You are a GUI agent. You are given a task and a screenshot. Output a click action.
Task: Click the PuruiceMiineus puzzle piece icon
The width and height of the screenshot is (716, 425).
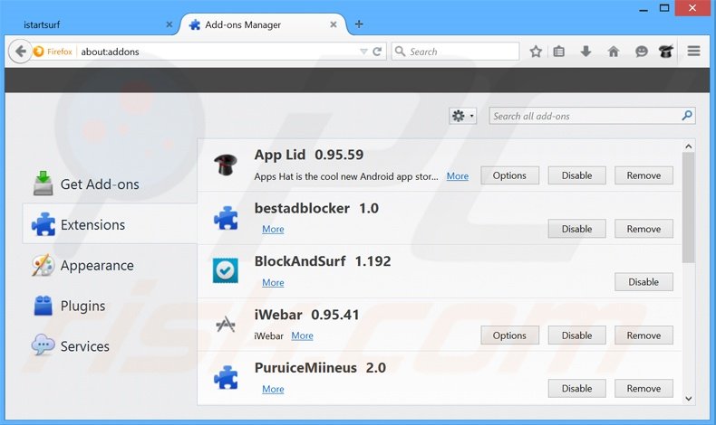click(226, 377)
